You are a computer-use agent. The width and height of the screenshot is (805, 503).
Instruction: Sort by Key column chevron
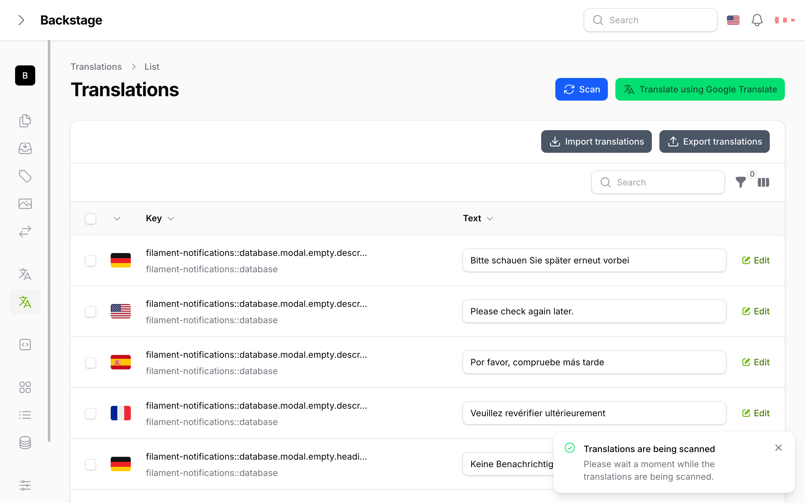[x=171, y=218]
